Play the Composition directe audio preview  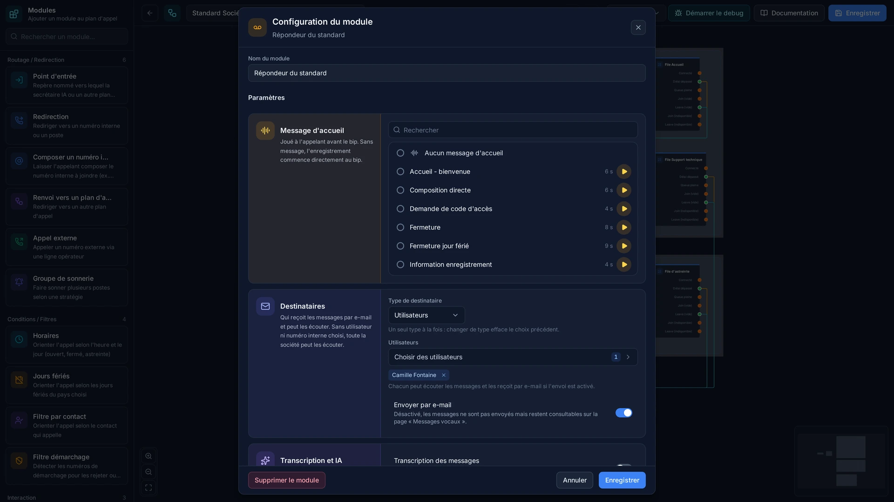(624, 190)
